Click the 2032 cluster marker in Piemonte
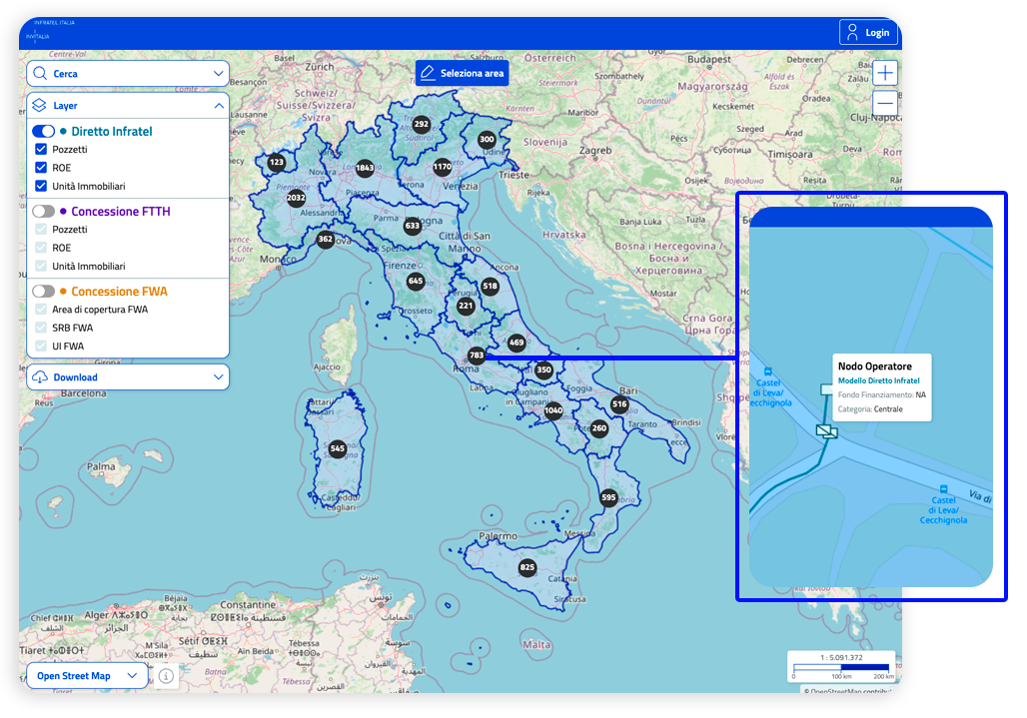Image resolution: width=1027 pixels, height=718 pixels. point(296,198)
